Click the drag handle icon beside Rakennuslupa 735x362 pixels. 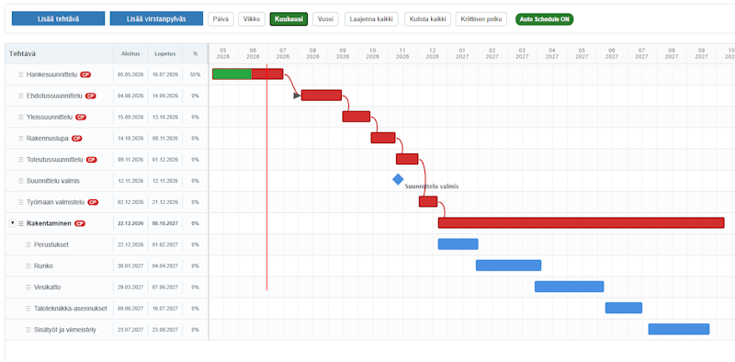(x=20, y=139)
